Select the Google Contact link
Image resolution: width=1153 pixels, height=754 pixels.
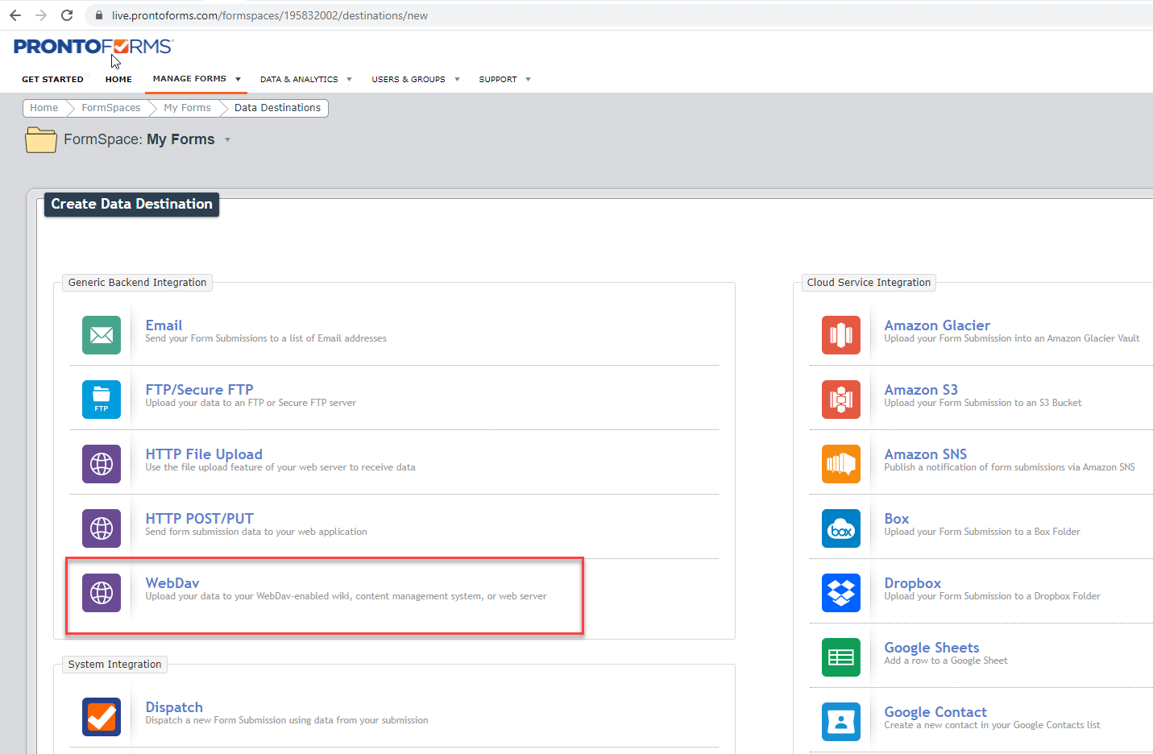[935, 712]
